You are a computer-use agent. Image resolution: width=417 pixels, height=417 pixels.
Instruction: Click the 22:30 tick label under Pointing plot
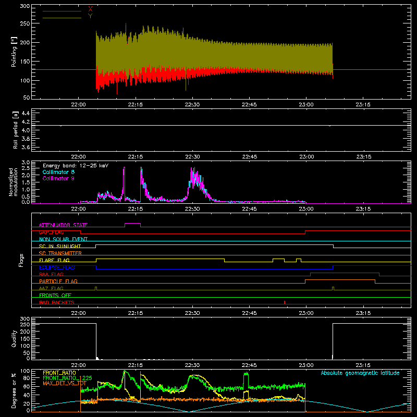(192, 105)
